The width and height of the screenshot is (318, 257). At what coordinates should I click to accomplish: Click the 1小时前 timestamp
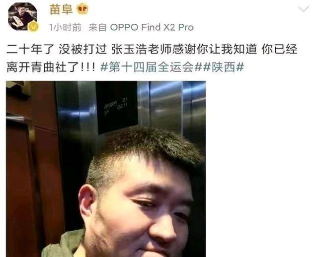pos(65,27)
